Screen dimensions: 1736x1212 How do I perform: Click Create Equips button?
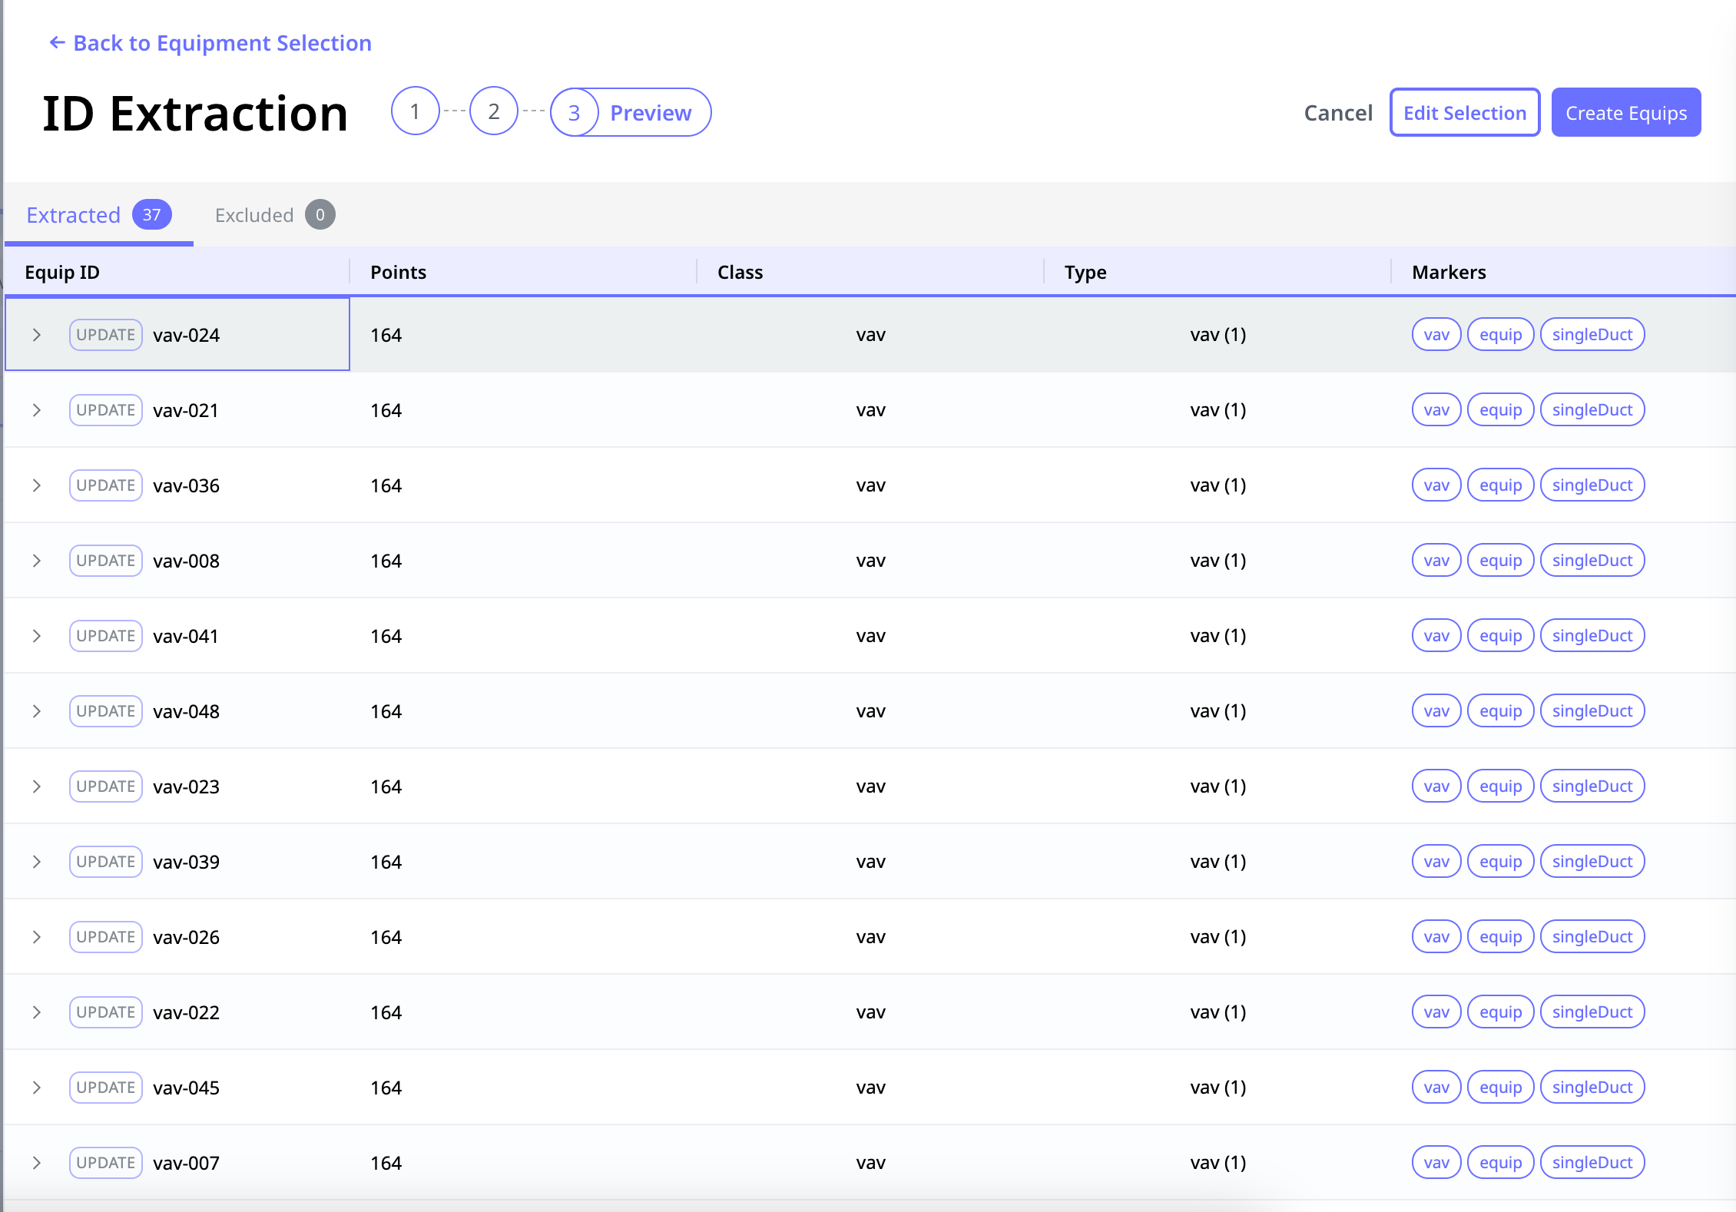point(1625,113)
